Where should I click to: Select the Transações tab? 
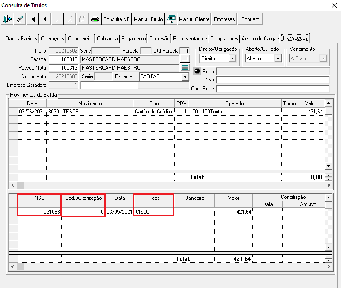(295, 38)
